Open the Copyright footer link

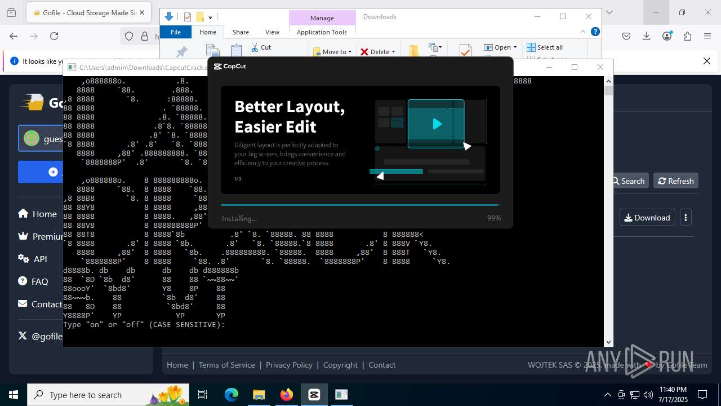pyautogui.click(x=340, y=365)
